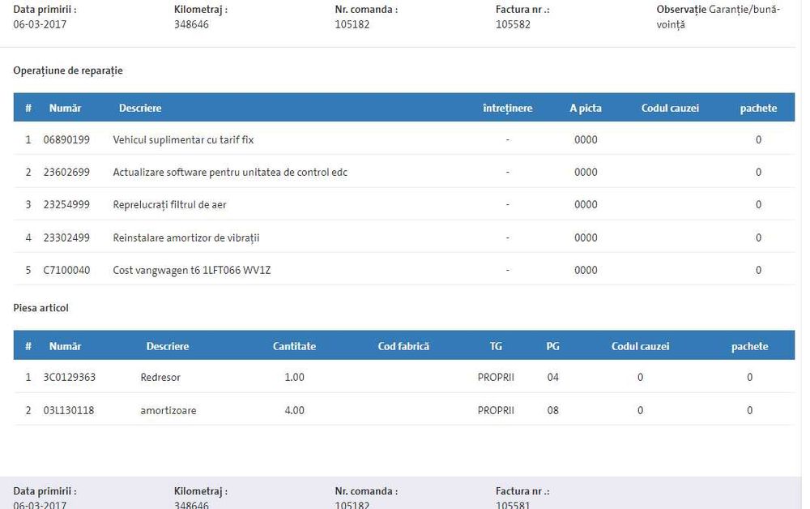Select part number 03L130118
810x509 pixels.
[x=69, y=410]
